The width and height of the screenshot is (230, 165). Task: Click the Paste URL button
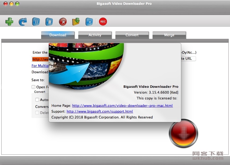point(188,59)
